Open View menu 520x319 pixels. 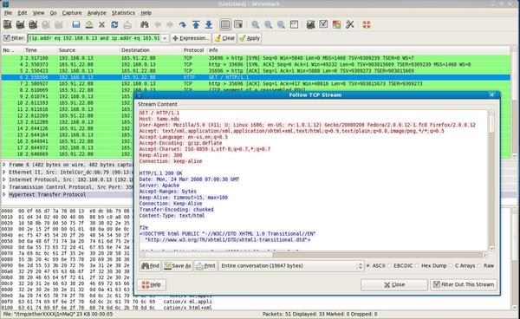[38, 13]
